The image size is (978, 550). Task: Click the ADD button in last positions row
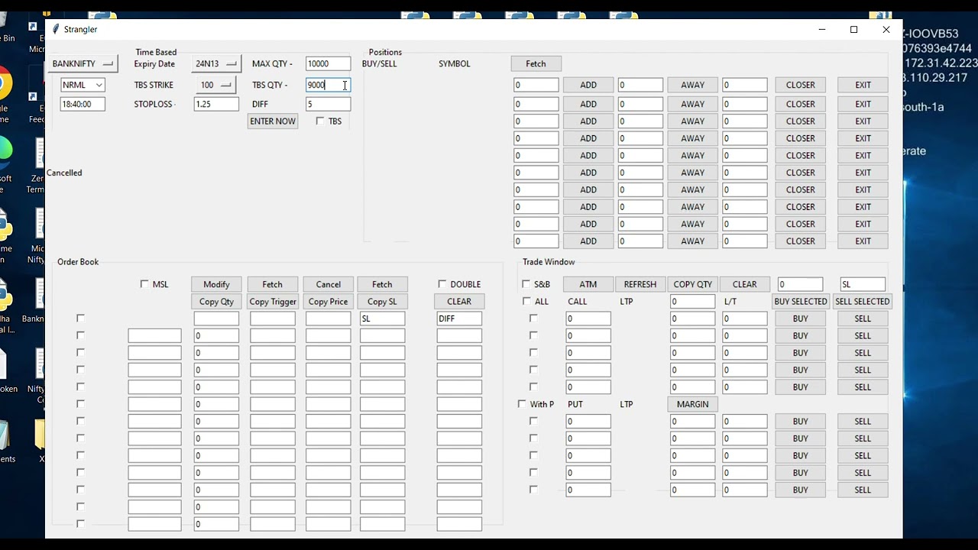pos(588,241)
